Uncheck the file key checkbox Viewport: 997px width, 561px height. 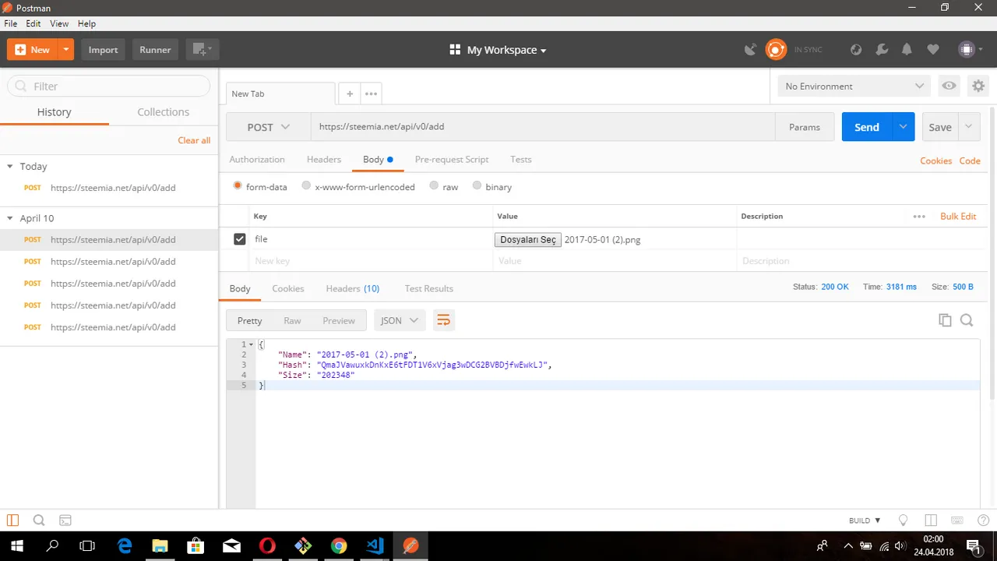[240, 239]
